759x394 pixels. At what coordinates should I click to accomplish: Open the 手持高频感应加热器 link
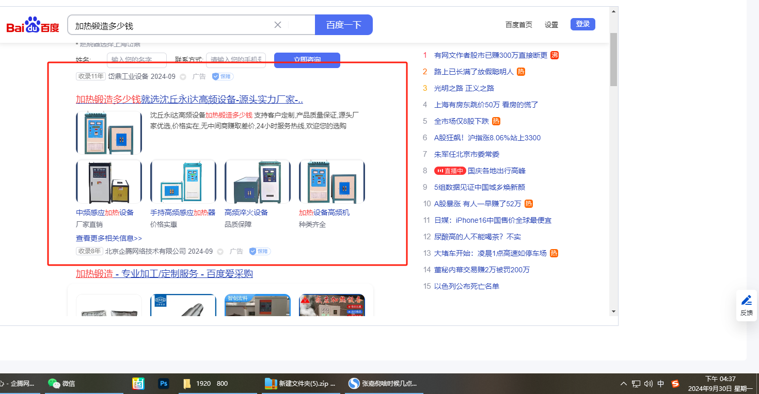pyautogui.click(x=183, y=212)
